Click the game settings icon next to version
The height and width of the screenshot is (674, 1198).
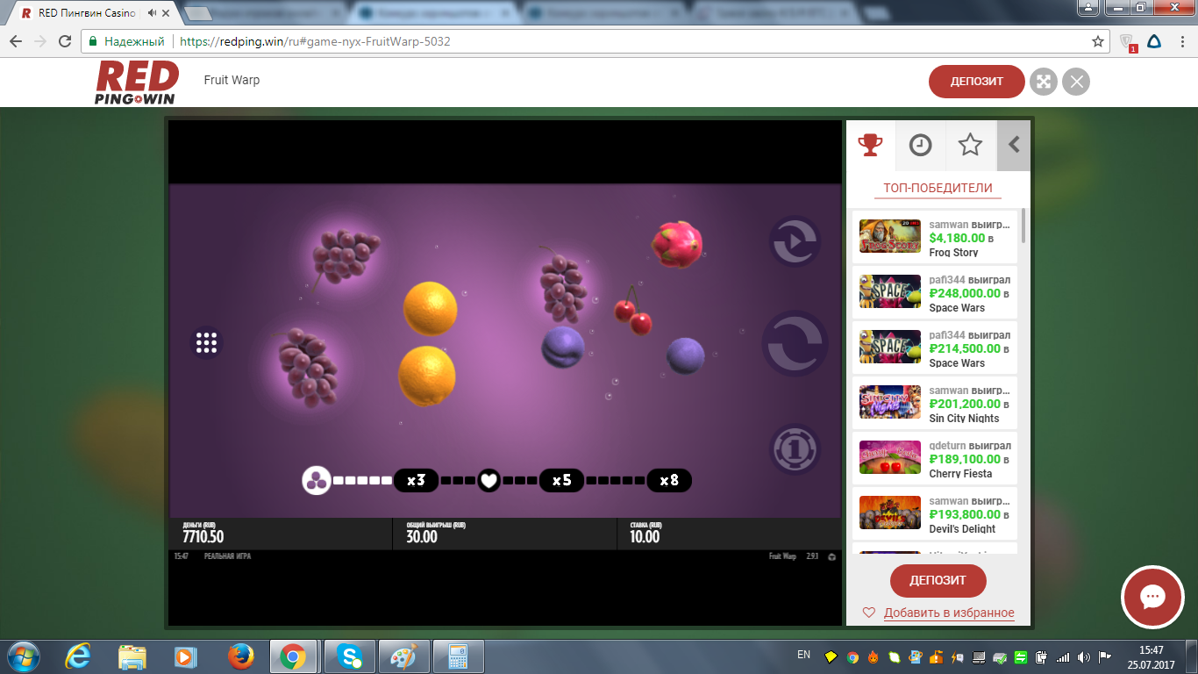click(x=831, y=556)
